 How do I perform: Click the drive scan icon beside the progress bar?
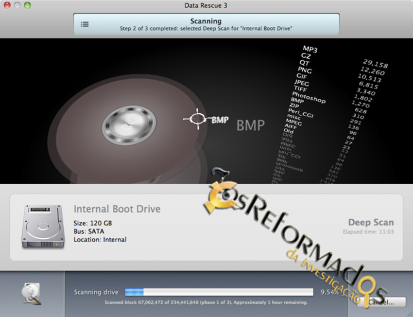click(31, 294)
